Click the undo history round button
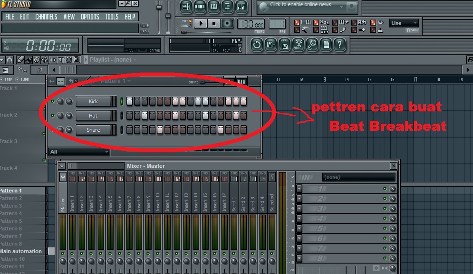This screenshot has width=473, height=274. click(x=257, y=45)
